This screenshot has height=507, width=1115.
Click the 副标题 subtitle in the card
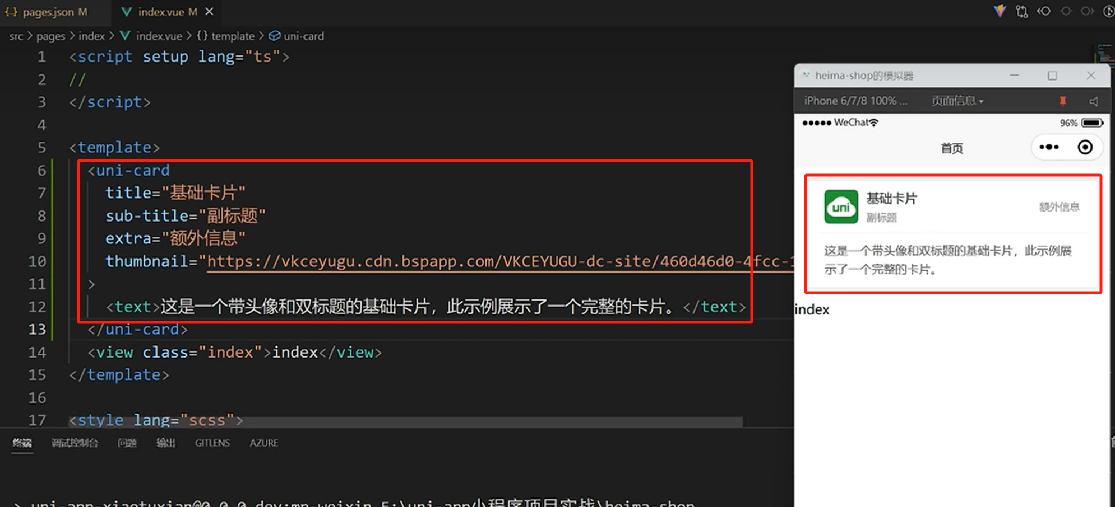[x=881, y=218]
